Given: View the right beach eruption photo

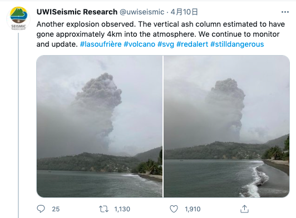Looking at the screenshot, I should click(x=226, y=126).
